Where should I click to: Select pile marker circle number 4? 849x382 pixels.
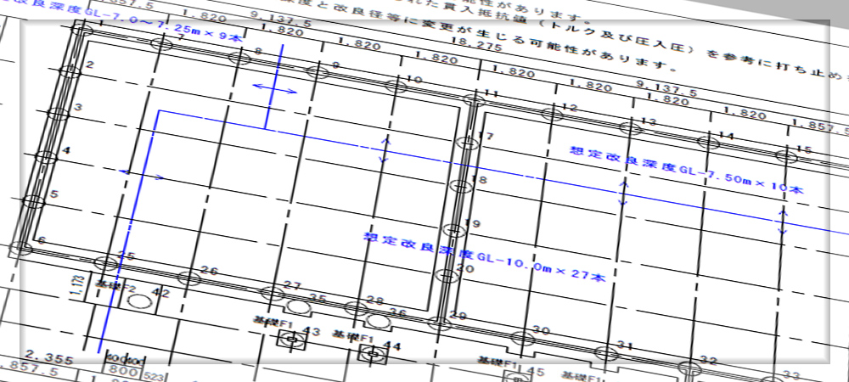(46, 157)
